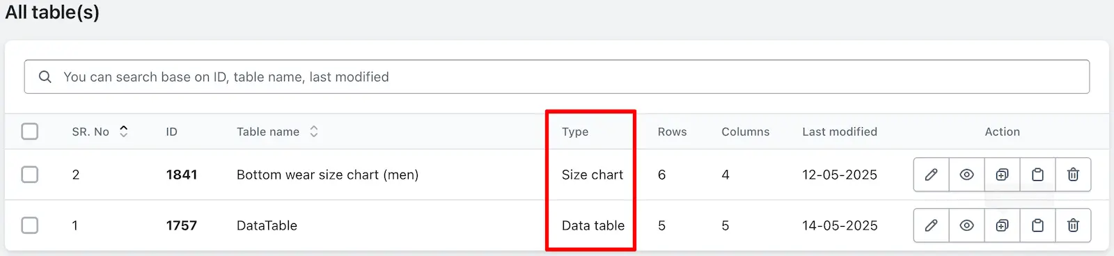Duplicate the Bottom wear size chart table
Image resolution: width=1114 pixels, height=256 pixels.
tap(1003, 175)
